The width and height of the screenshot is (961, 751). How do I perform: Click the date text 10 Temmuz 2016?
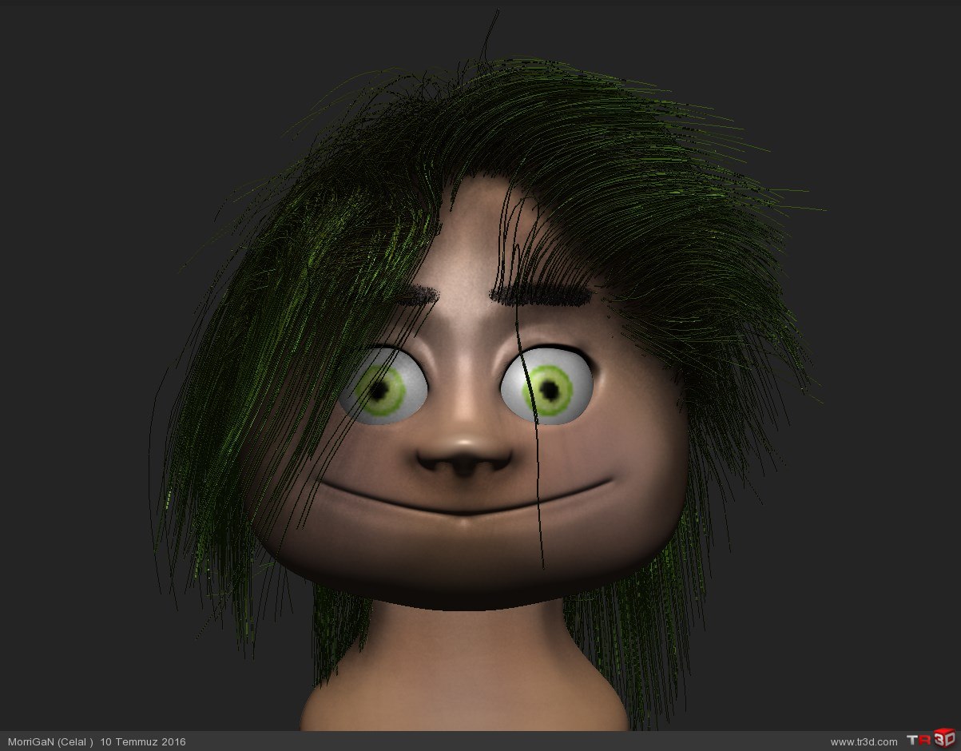tap(143, 742)
